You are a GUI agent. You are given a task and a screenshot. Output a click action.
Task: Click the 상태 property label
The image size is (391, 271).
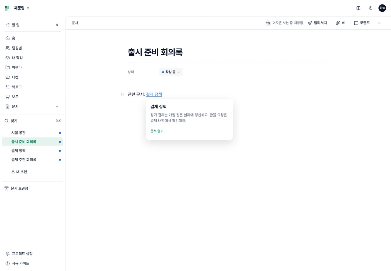[131, 72]
